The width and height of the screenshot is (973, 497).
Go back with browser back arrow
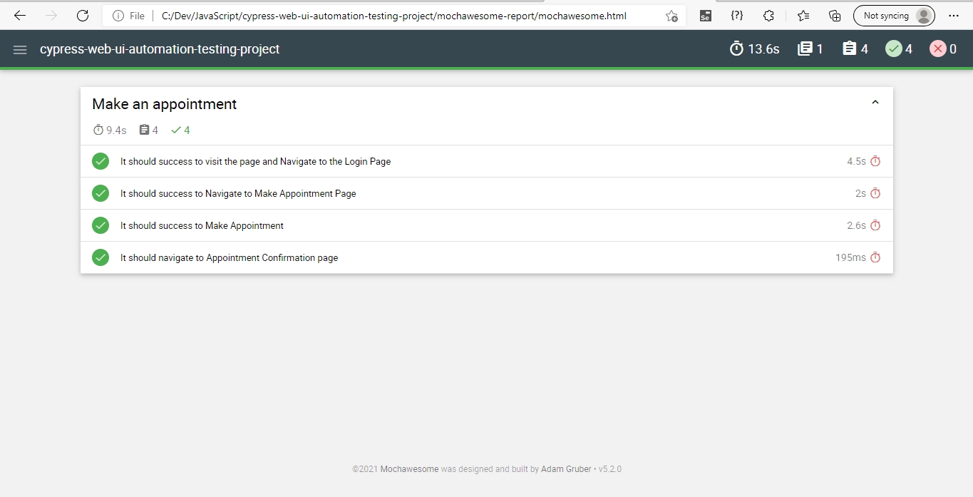coord(20,16)
